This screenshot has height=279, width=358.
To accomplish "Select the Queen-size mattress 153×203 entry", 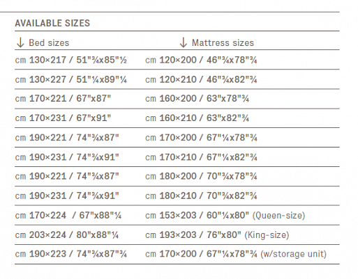I will pos(225,216).
